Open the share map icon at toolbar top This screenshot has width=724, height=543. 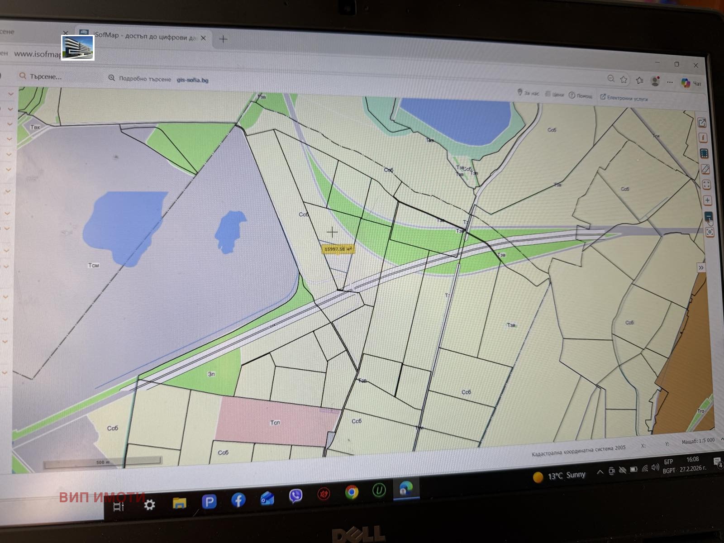pyautogui.click(x=702, y=123)
